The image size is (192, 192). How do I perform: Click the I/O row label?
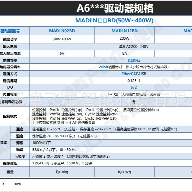click(x=10, y=88)
